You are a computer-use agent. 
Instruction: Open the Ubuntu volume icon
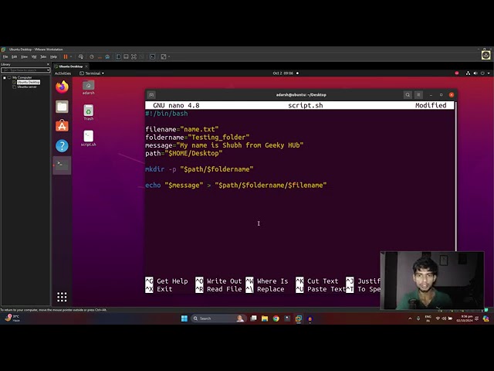point(475,73)
